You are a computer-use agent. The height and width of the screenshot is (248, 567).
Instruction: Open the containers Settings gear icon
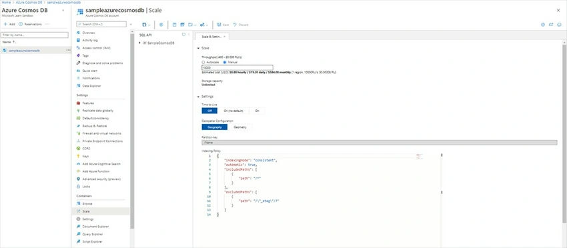(79, 219)
